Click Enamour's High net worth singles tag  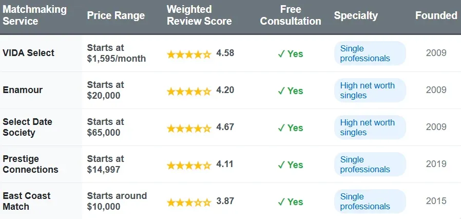click(370, 90)
